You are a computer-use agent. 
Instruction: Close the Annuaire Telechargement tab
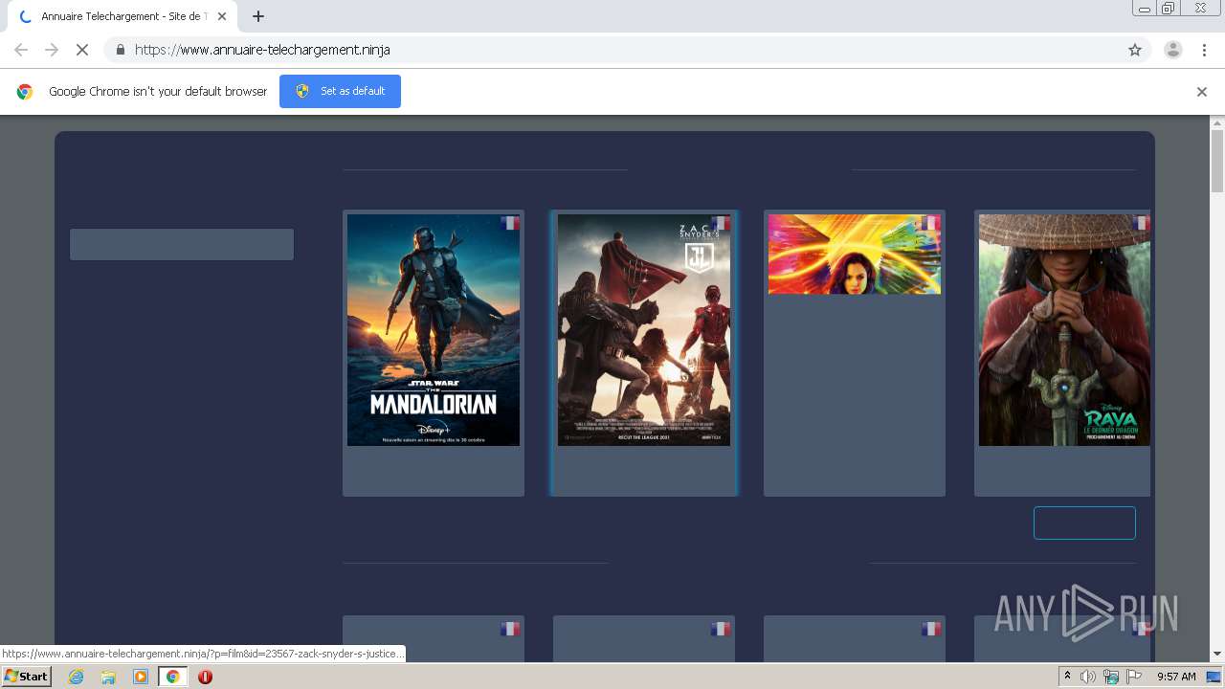tap(221, 16)
